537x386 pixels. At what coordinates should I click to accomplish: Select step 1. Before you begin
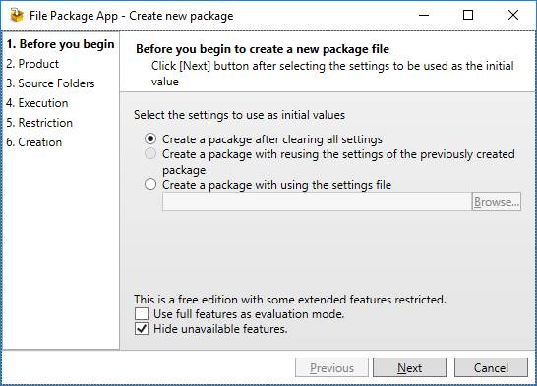(x=60, y=44)
